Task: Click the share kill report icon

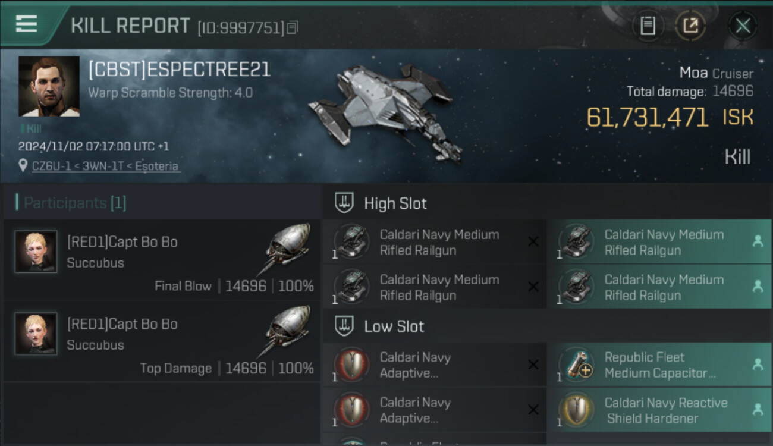Action: coord(690,26)
